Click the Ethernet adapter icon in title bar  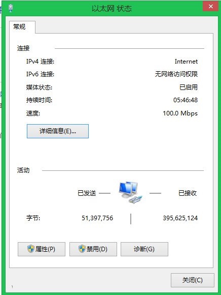(x=11, y=8)
